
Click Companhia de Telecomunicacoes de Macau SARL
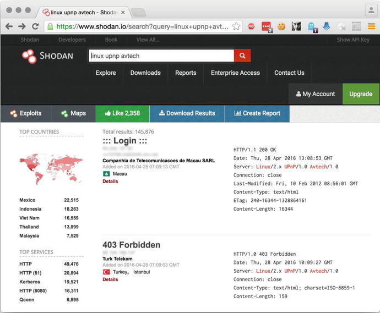pos(159,161)
